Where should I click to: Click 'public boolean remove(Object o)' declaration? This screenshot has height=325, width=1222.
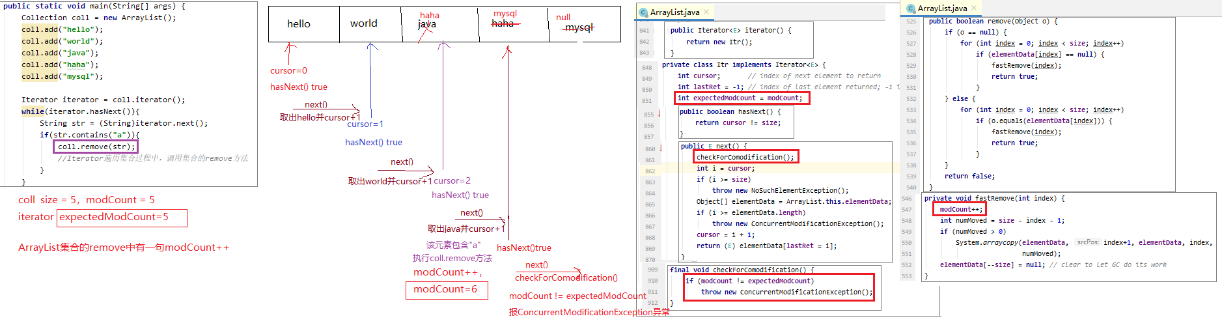pos(993,21)
